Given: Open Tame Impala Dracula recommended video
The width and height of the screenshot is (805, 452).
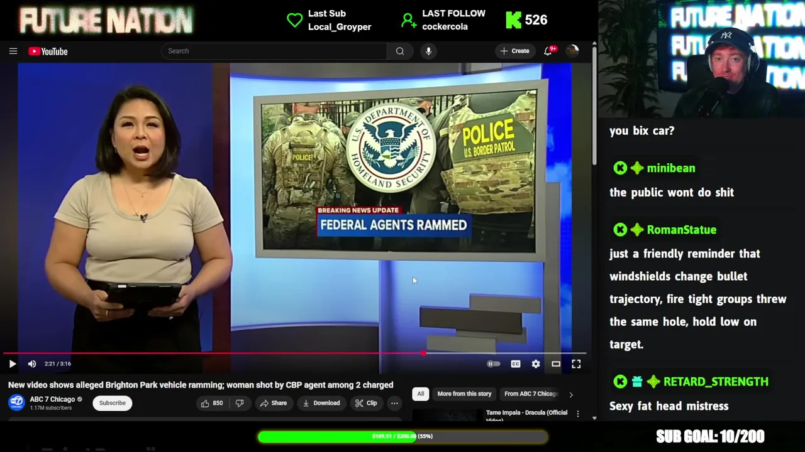Looking at the screenshot, I should (x=526, y=416).
